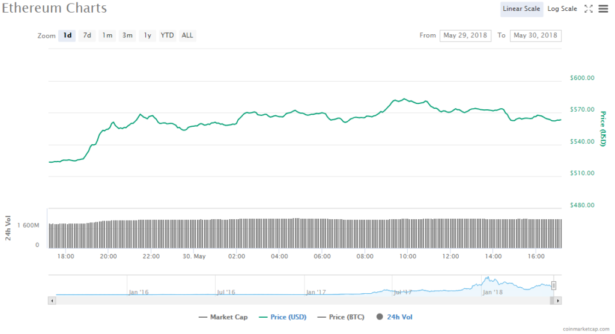615x334 pixels.
Task: Click the $570.00 price axis label
Action: click(x=582, y=109)
